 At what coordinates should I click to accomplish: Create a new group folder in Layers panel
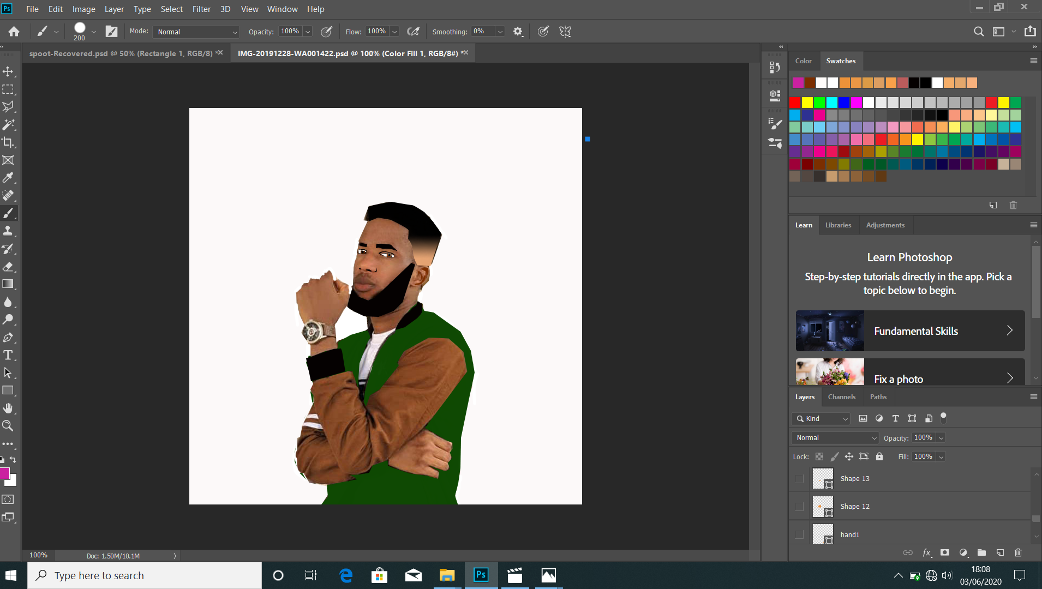coord(981,552)
